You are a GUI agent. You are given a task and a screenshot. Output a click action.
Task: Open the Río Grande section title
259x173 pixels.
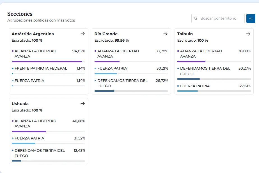pos(106,34)
